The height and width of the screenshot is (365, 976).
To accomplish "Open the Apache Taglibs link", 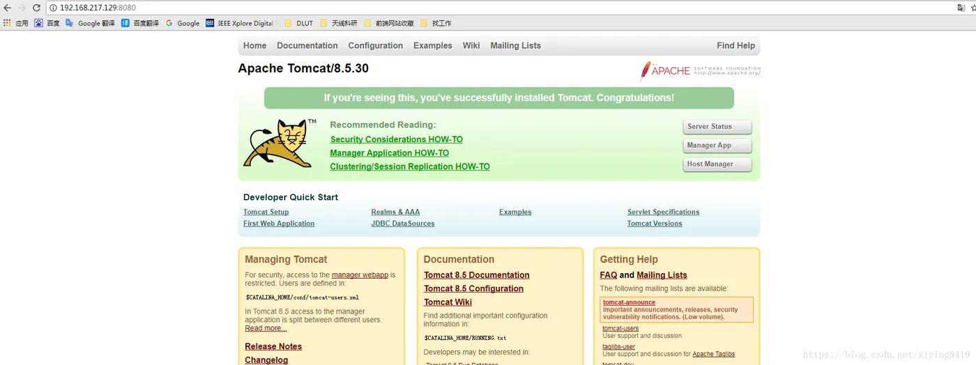I will point(713,354).
